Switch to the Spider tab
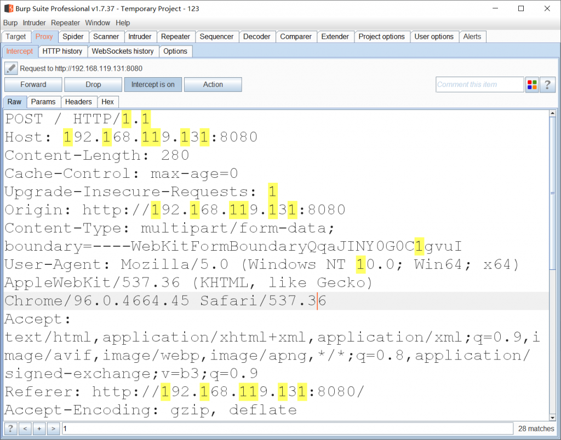561x440 pixels. (73, 37)
